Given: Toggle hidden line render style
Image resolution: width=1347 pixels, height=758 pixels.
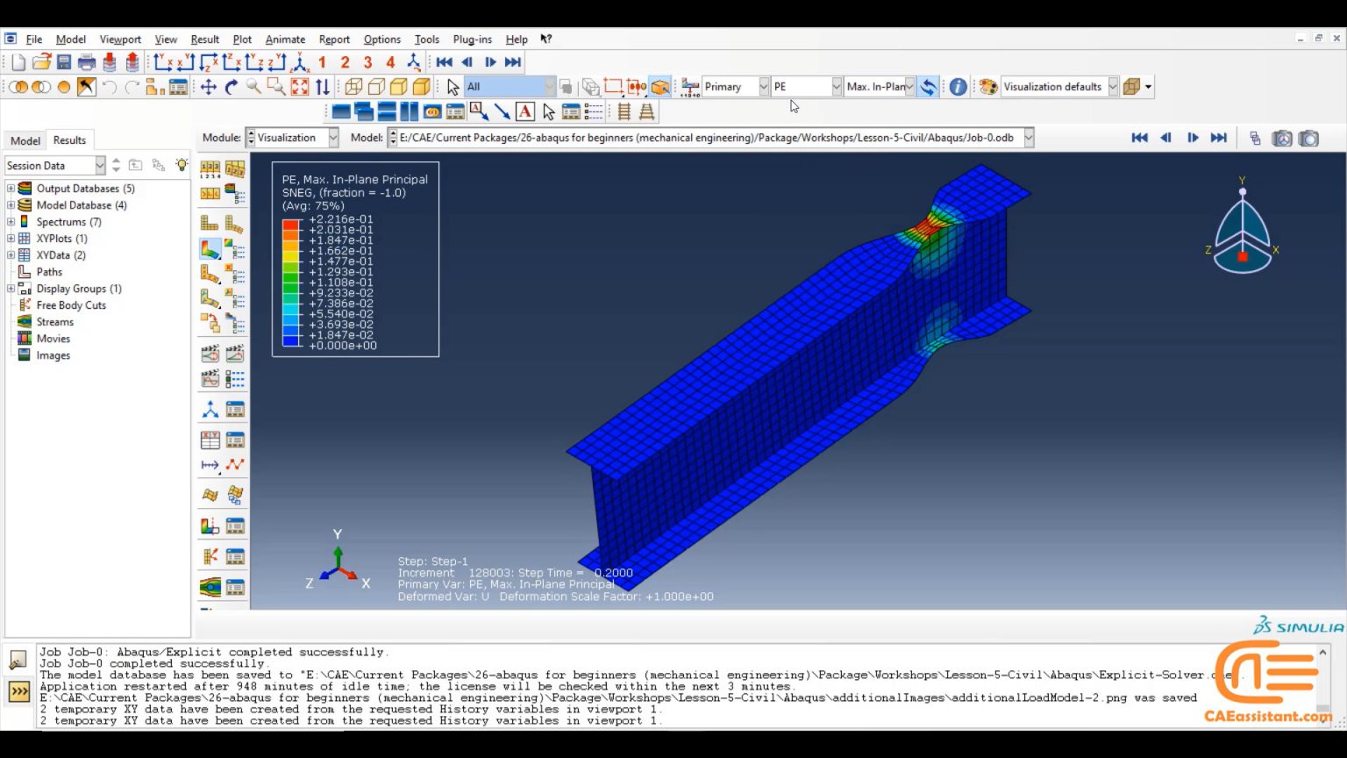Looking at the screenshot, I should pos(374,86).
